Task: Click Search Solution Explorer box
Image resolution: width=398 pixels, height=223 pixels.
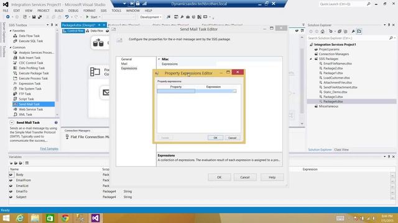Action: point(348,38)
